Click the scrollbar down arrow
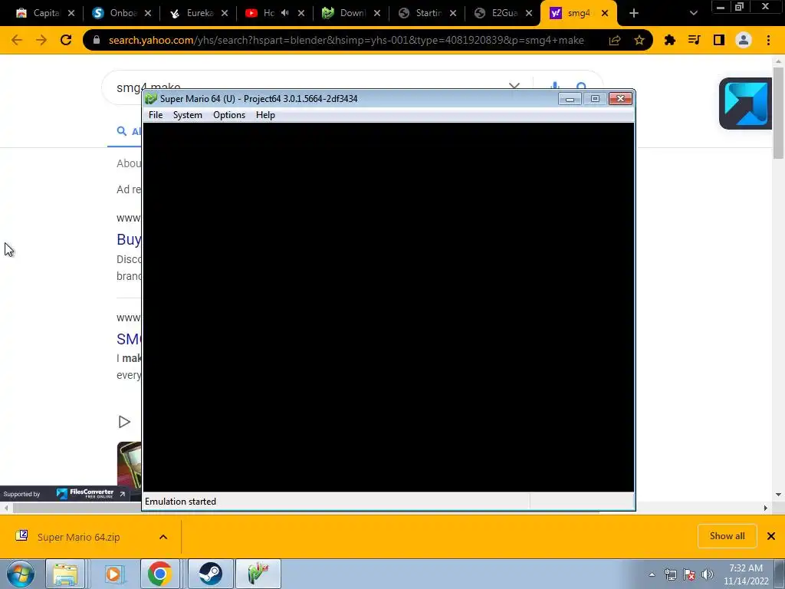785x589 pixels. pyautogui.click(x=778, y=495)
